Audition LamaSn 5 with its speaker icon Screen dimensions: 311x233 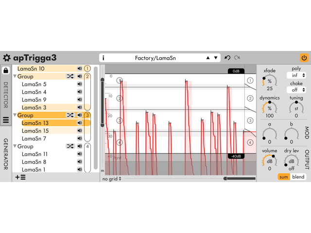click(x=80, y=84)
